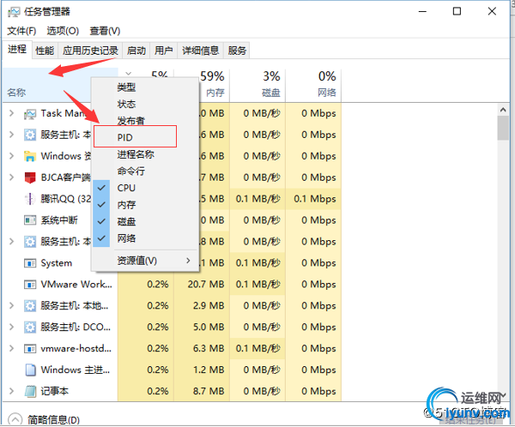
Task: Click the 腾讯QQ 0.1 Mbps network value
Action: pyautogui.click(x=315, y=199)
